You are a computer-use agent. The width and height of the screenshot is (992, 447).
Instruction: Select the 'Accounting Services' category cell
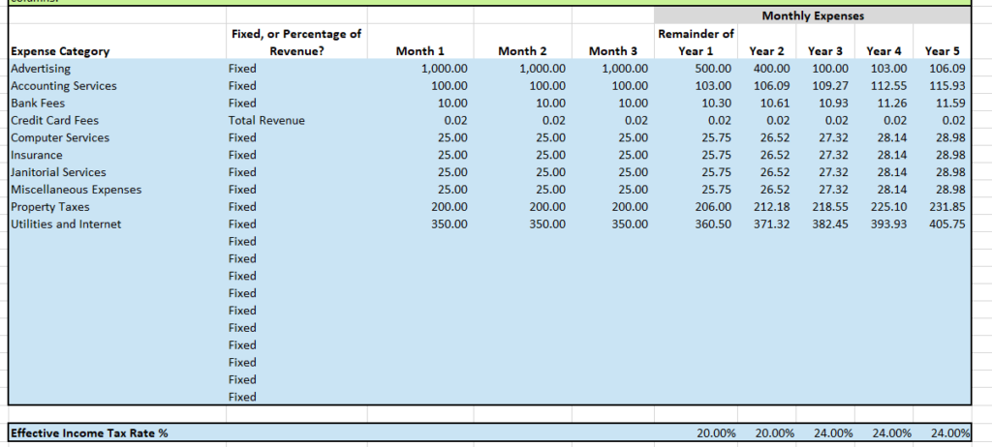coord(64,85)
